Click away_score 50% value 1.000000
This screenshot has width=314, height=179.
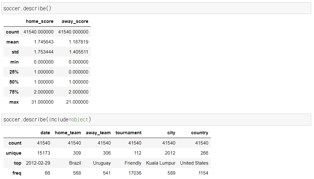[78, 82]
